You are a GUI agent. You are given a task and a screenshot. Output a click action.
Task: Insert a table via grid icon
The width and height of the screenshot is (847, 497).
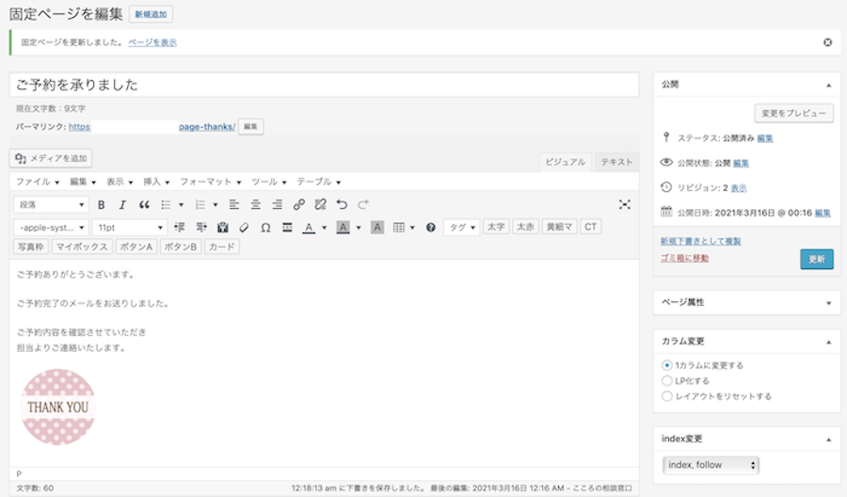(x=399, y=228)
